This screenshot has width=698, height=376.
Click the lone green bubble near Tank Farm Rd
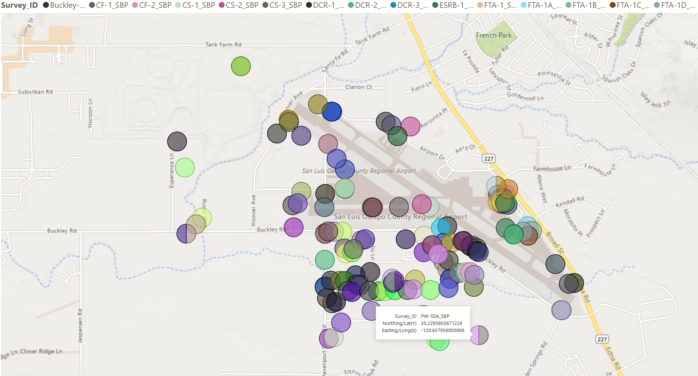click(x=240, y=66)
